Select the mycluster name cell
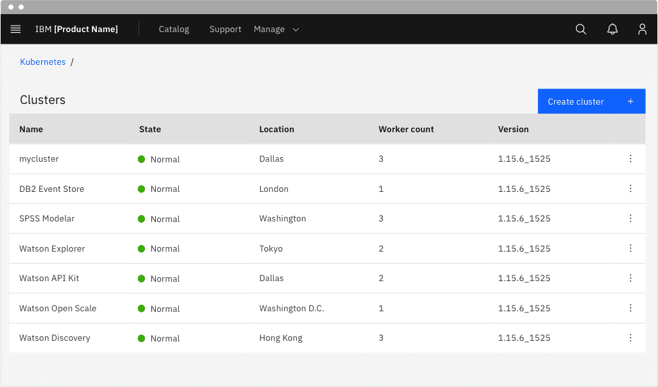Viewport: 658px width, 387px height. [x=39, y=159]
